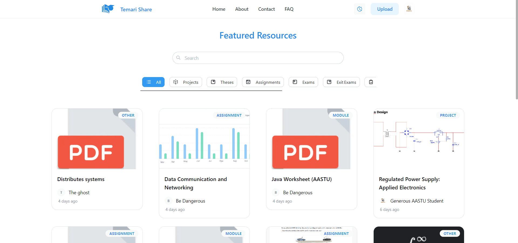Click the search magnifier icon
This screenshot has width=518, height=243.
[178, 58]
